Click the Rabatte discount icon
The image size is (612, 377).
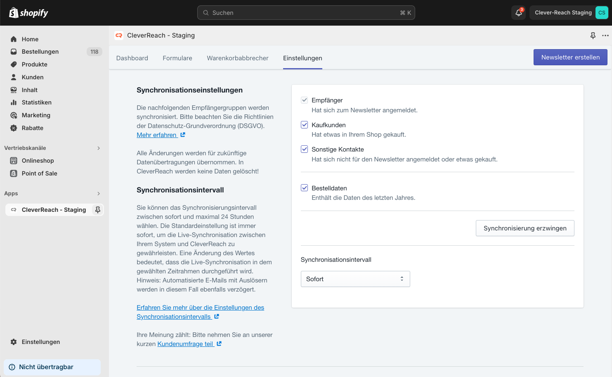click(14, 128)
